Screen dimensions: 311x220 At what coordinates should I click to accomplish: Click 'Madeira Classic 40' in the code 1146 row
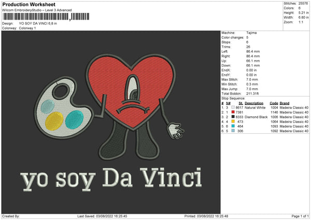(x=294, y=112)
